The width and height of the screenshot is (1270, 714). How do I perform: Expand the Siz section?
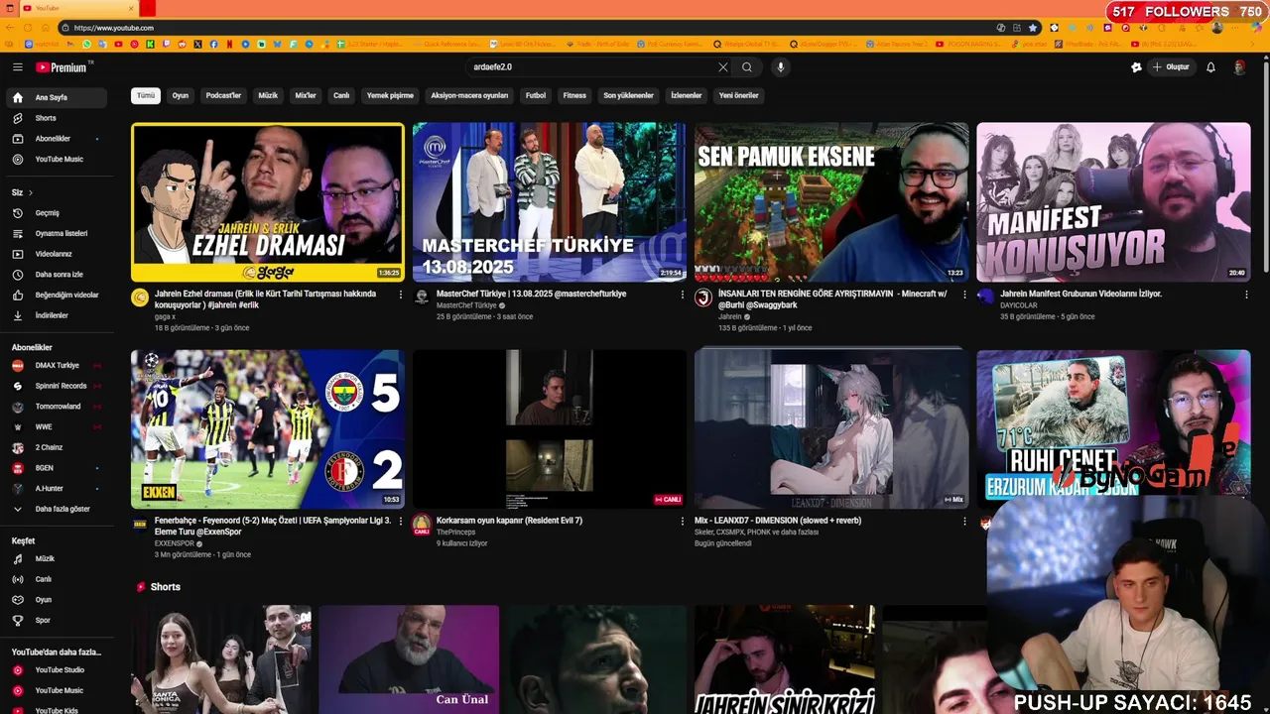coord(23,192)
